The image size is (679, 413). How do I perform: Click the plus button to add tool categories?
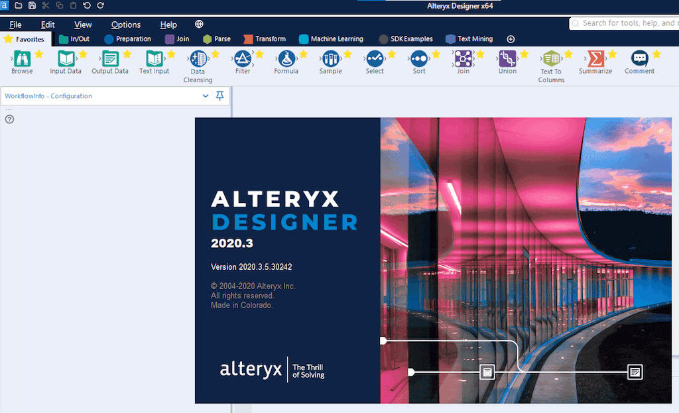click(x=511, y=39)
